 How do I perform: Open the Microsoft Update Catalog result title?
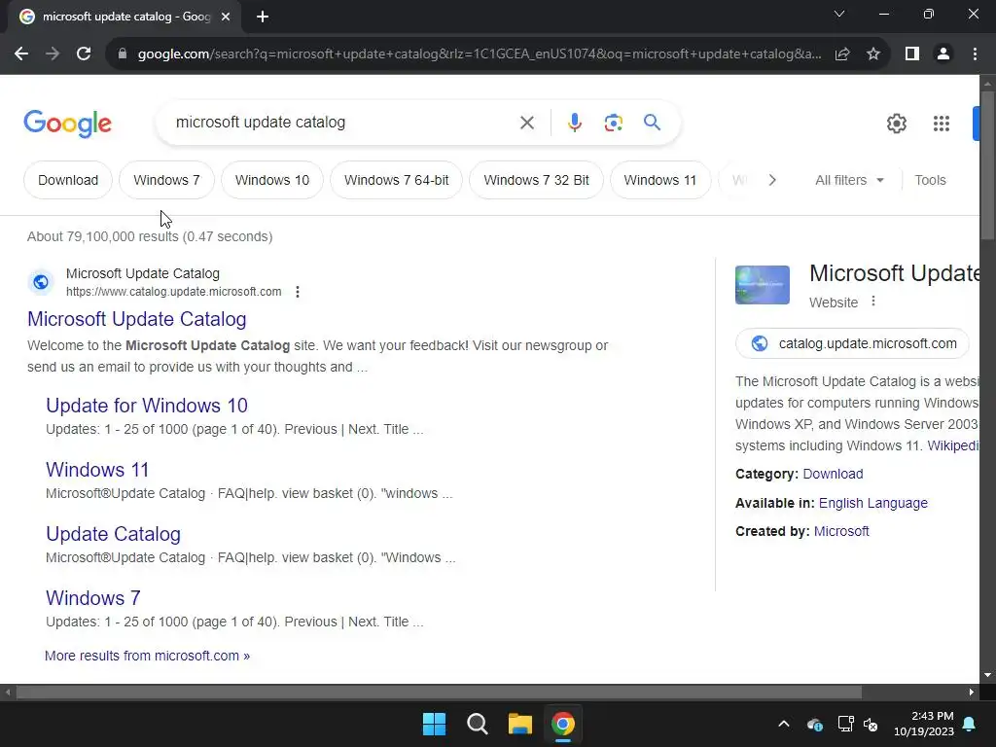[x=136, y=319]
